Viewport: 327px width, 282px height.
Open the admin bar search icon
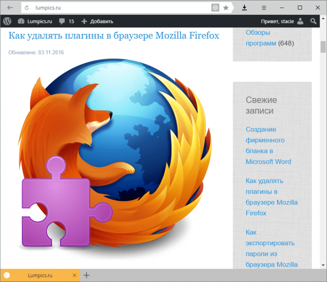pos(313,21)
